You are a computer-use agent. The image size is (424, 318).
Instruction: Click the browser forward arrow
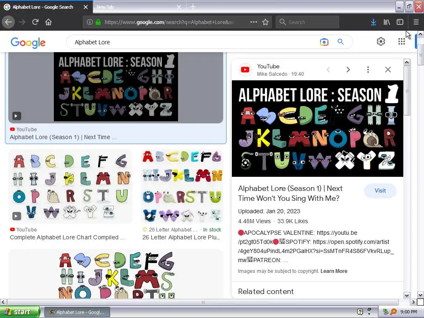(22, 22)
